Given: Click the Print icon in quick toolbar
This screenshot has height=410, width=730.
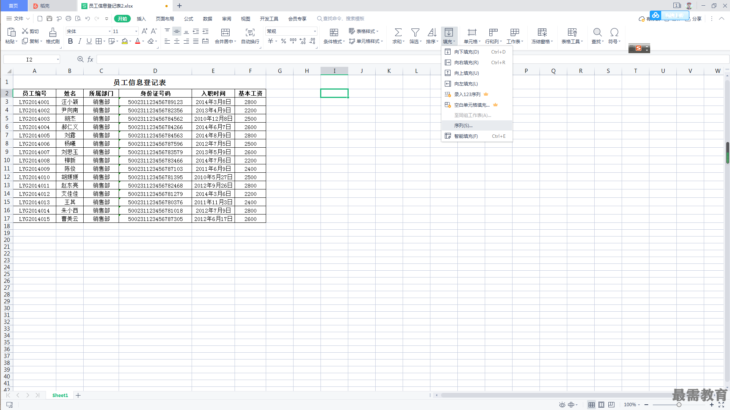Looking at the screenshot, I should click(68, 19).
